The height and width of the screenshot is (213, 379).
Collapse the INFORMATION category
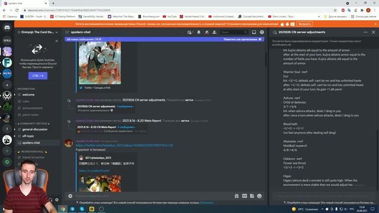pyautogui.click(x=25, y=89)
